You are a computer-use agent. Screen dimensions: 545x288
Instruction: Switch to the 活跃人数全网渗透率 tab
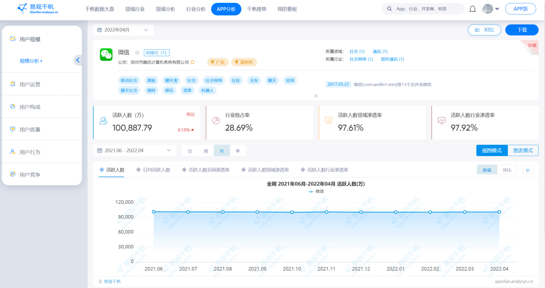click(206, 170)
